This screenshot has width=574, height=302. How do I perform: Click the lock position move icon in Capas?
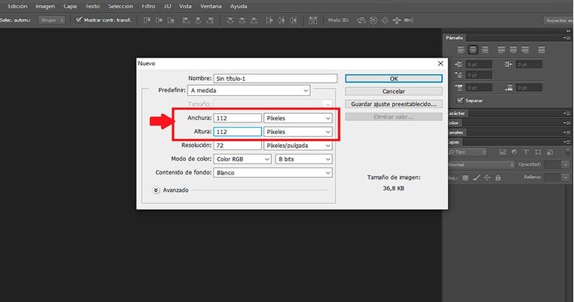(x=487, y=177)
